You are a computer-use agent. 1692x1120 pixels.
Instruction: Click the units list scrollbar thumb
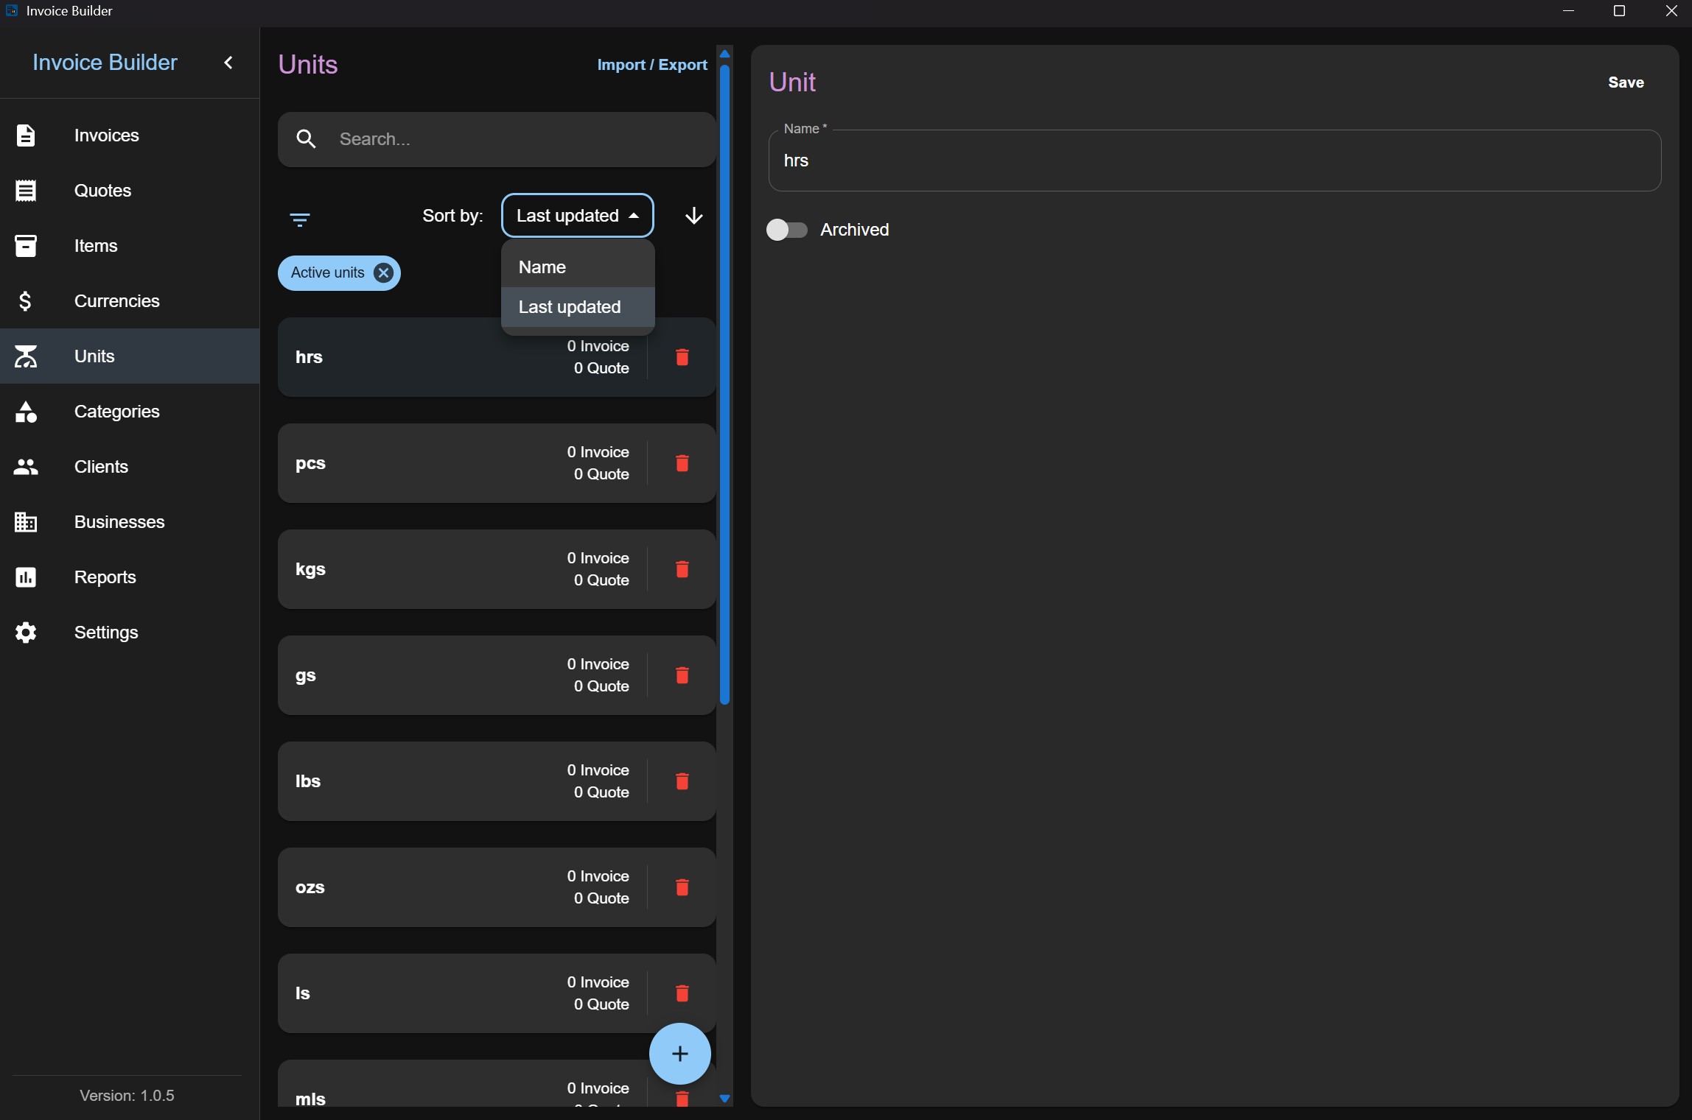pyautogui.click(x=724, y=385)
